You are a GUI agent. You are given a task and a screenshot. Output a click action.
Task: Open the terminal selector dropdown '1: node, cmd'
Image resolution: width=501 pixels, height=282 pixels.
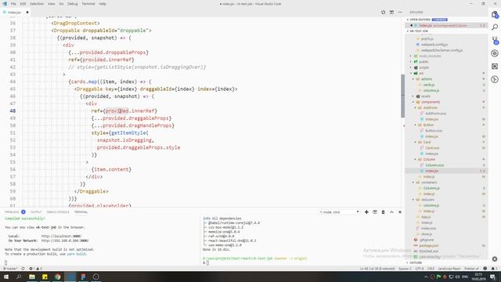[x=339, y=212]
